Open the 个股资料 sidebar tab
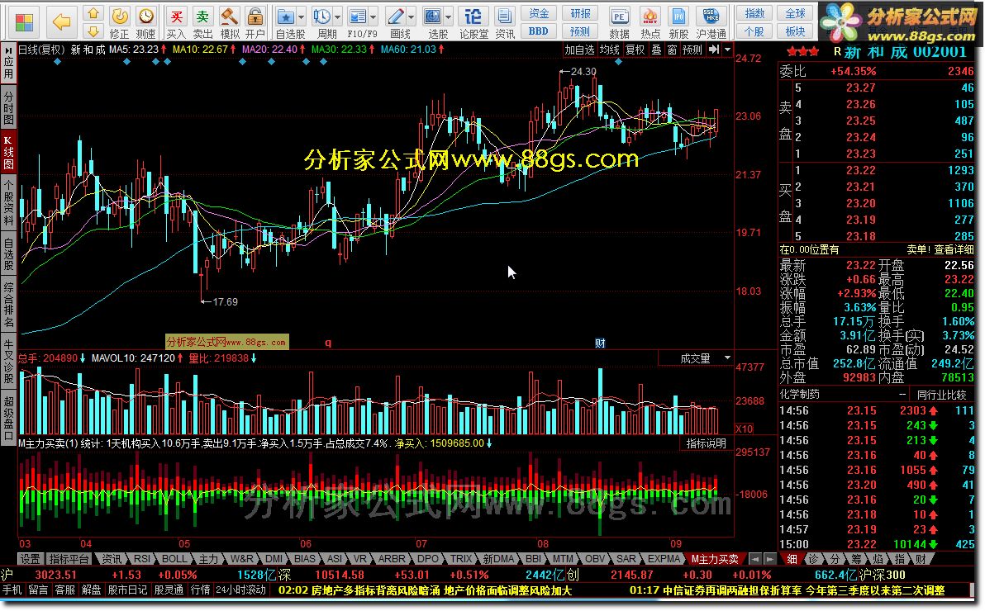This screenshot has width=985, height=611. tap(8, 202)
